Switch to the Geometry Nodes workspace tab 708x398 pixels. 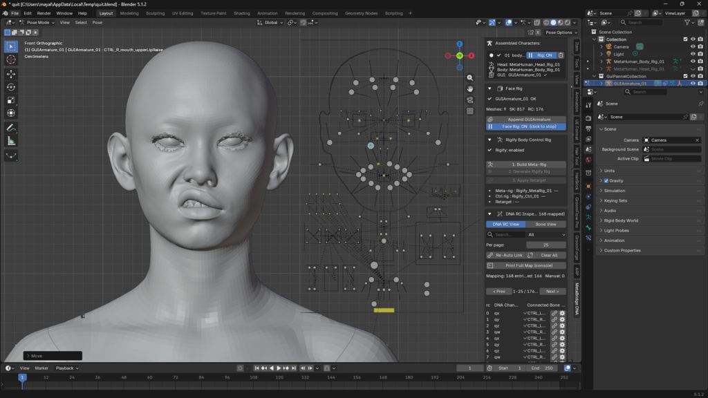click(361, 13)
